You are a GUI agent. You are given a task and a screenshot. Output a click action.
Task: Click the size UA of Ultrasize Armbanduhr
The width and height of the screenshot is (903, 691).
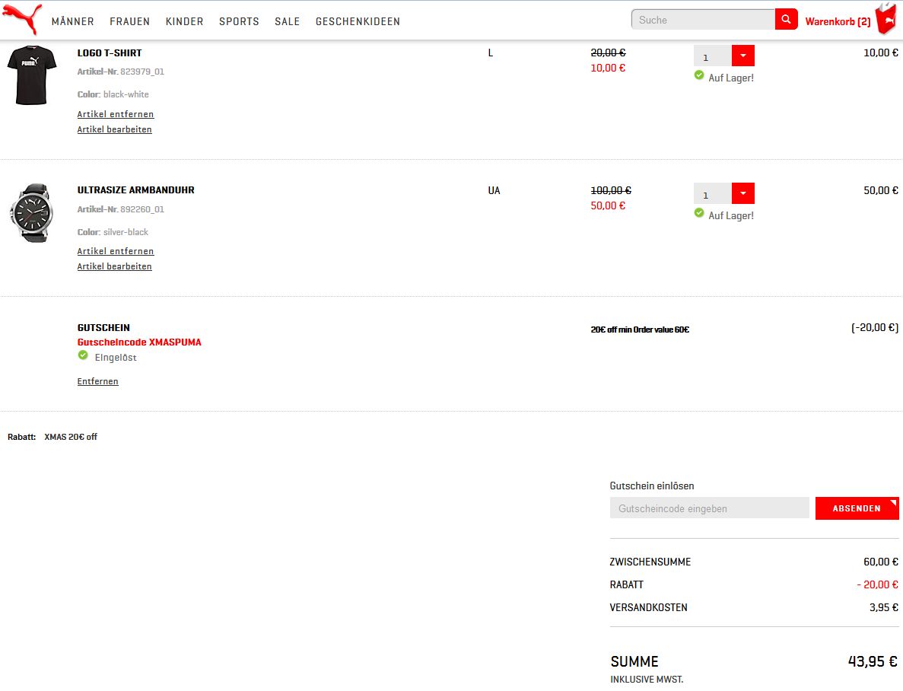(494, 191)
